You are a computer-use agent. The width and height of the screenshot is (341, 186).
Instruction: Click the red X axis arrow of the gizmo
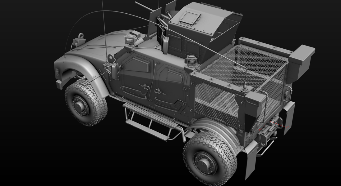click(x=264, y=125)
